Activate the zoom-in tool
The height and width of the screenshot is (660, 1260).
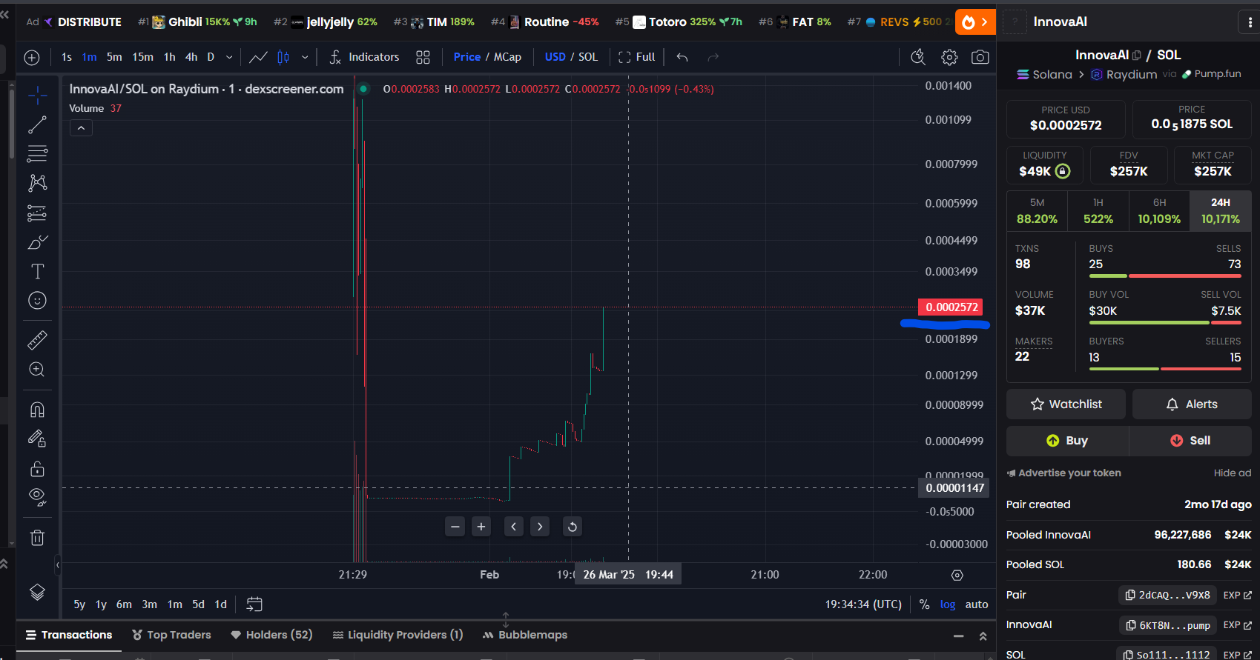pos(37,370)
